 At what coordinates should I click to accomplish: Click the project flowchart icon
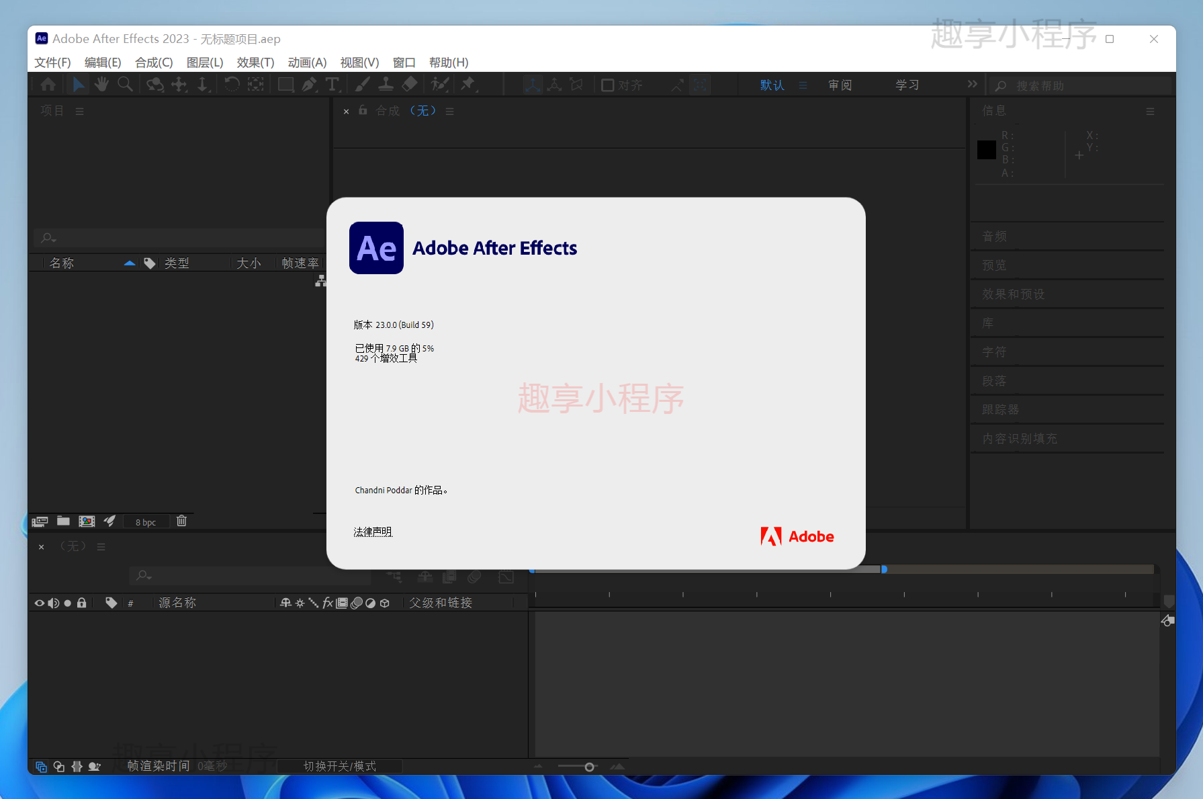(320, 281)
